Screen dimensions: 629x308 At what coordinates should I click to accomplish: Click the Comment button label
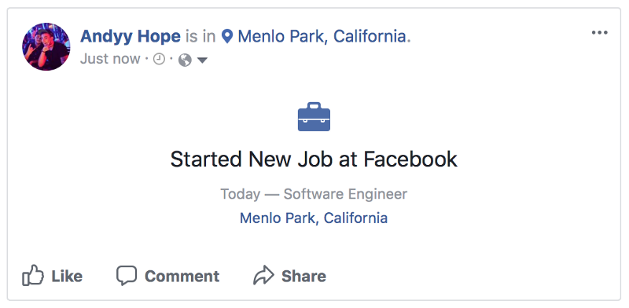pos(182,277)
